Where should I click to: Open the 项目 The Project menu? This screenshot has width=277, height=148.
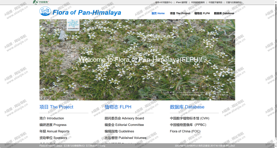pos(180,13)
